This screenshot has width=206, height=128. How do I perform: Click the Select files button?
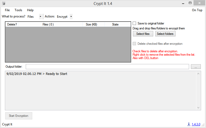(143, 34)
